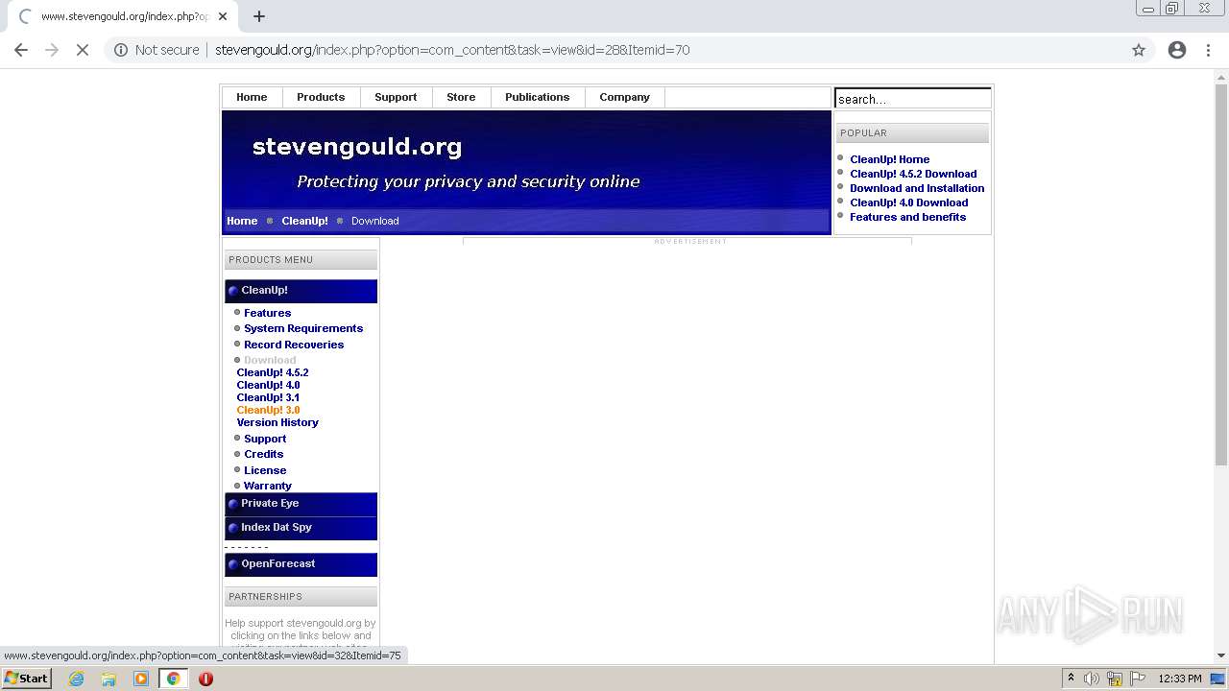Viewport: 1229px width, 691px height.
Task: Open the Support menu tab
Action: point(396,97)
